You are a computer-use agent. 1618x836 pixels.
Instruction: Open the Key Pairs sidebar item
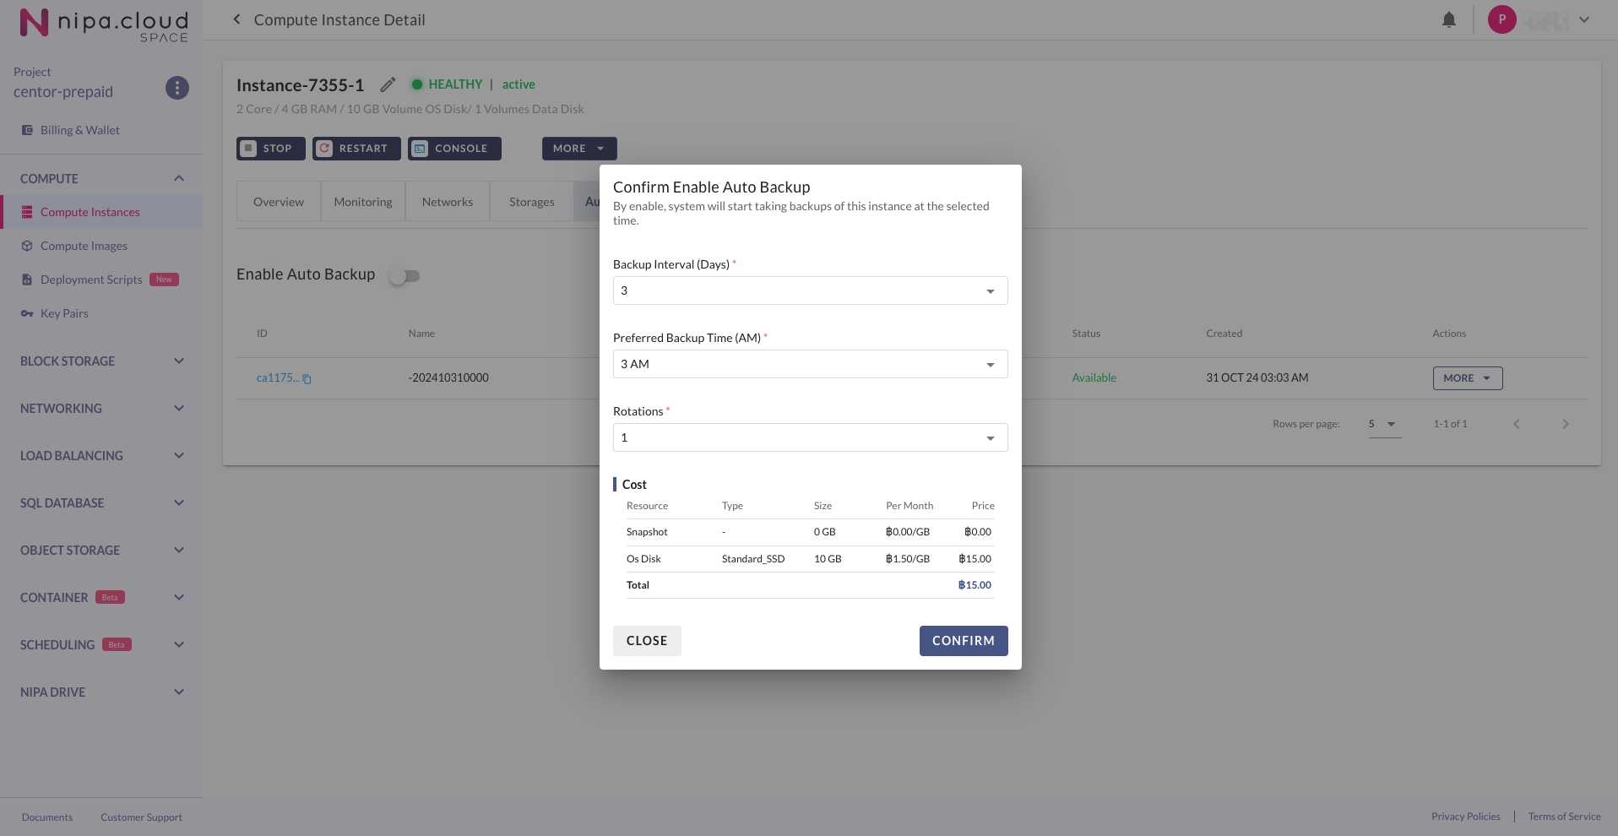tap(64, 313)
